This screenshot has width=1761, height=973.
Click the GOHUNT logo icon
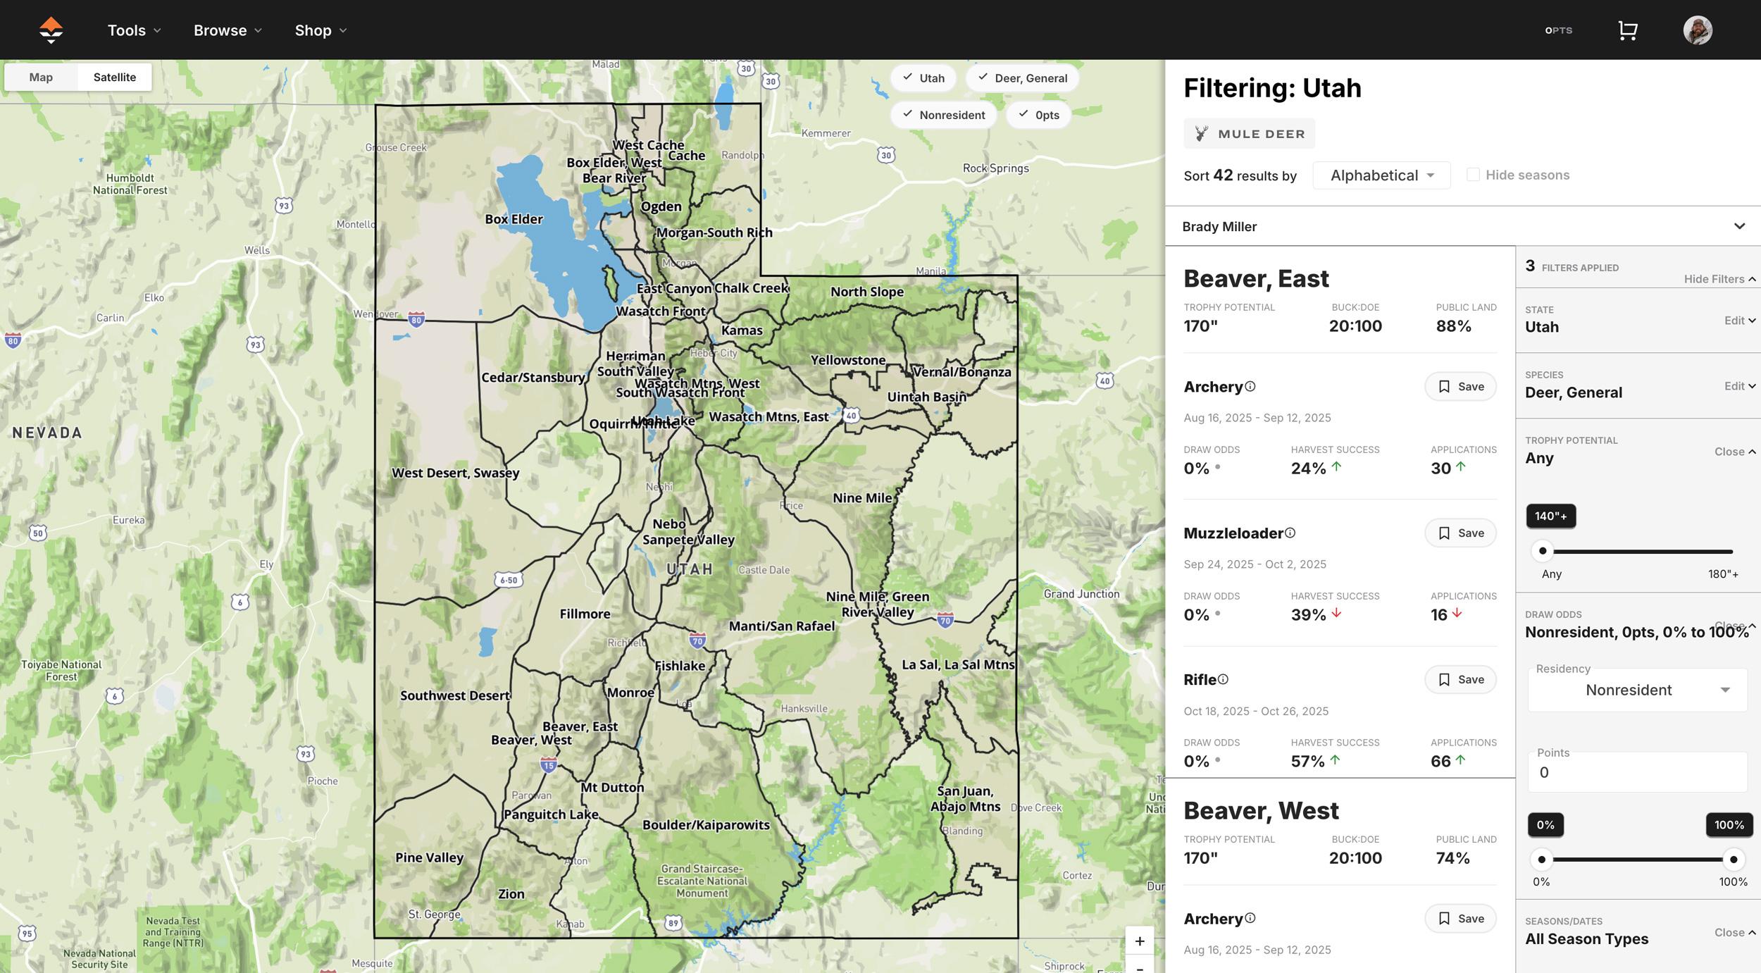(50, 30)
